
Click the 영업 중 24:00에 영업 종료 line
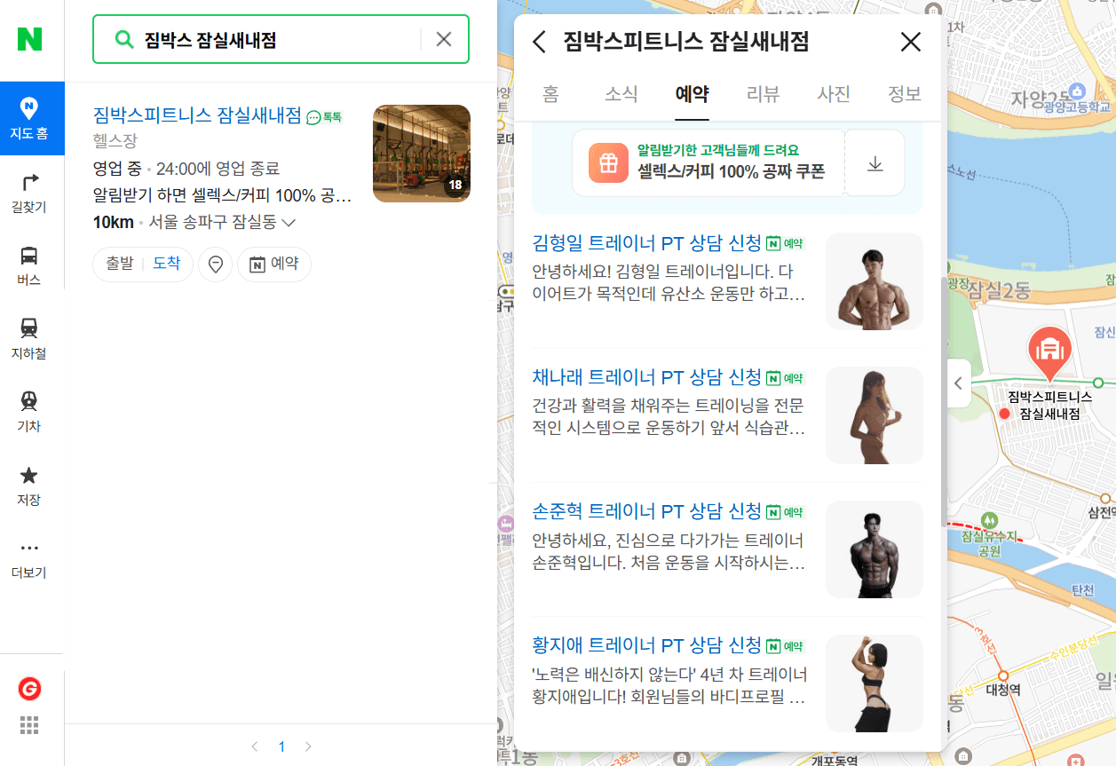186,168
